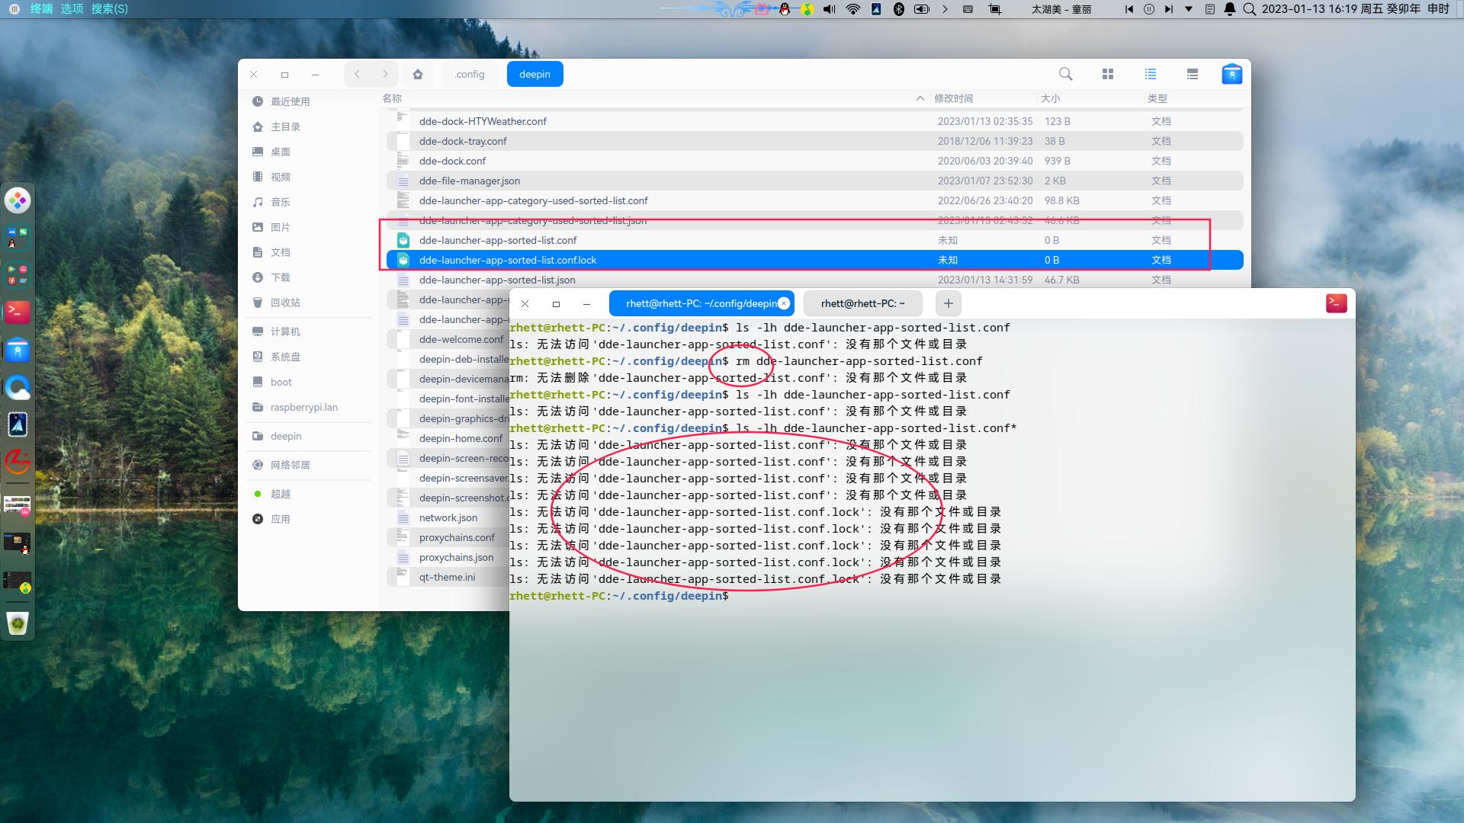The image size is (1464, 823).
Task: Switch to the rhett@rhett-PC: ~ terminal tab
Action: point(862,303)
